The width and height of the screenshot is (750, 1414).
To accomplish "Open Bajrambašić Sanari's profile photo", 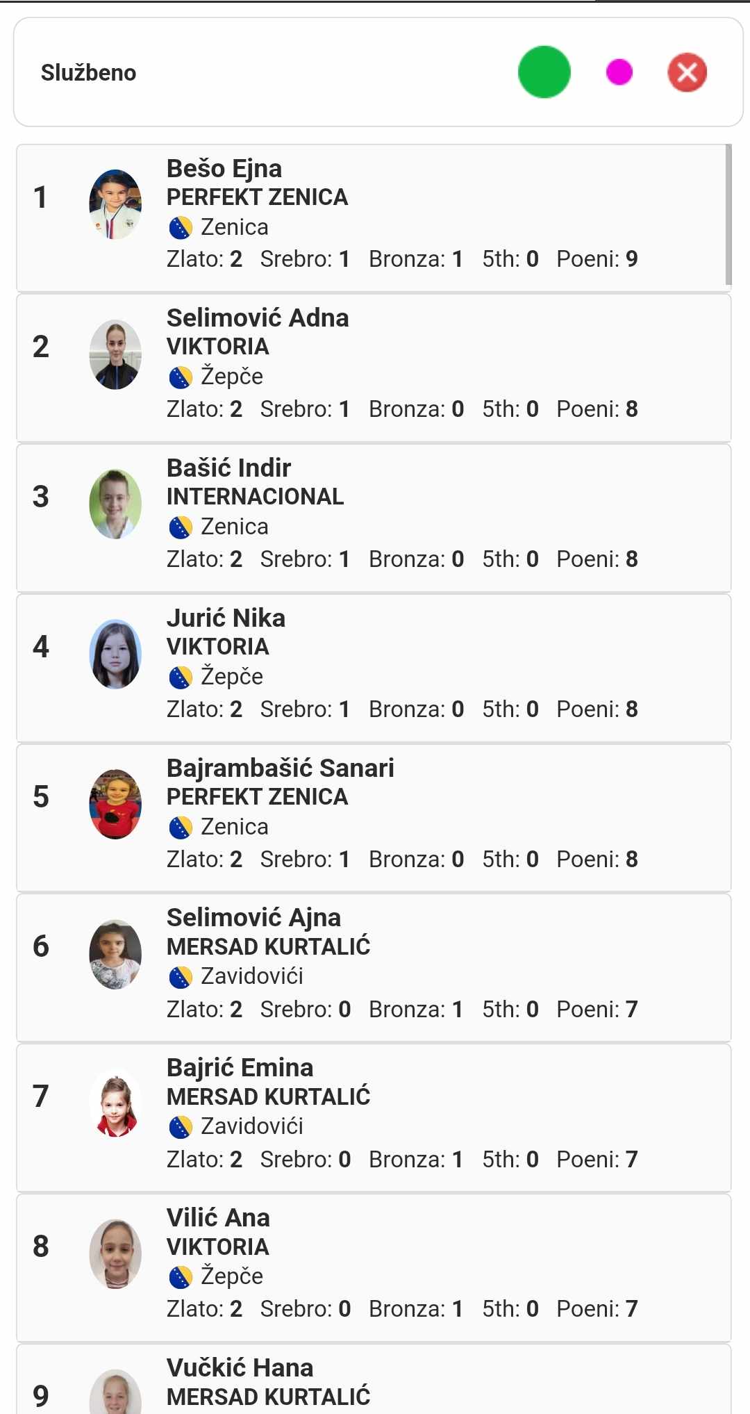I will coord(115,804).
